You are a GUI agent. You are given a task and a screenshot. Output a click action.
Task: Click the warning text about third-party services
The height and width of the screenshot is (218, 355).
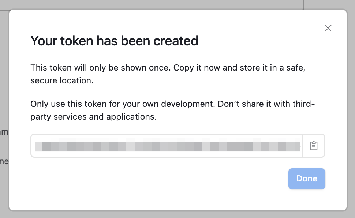(x=172, y=110)
